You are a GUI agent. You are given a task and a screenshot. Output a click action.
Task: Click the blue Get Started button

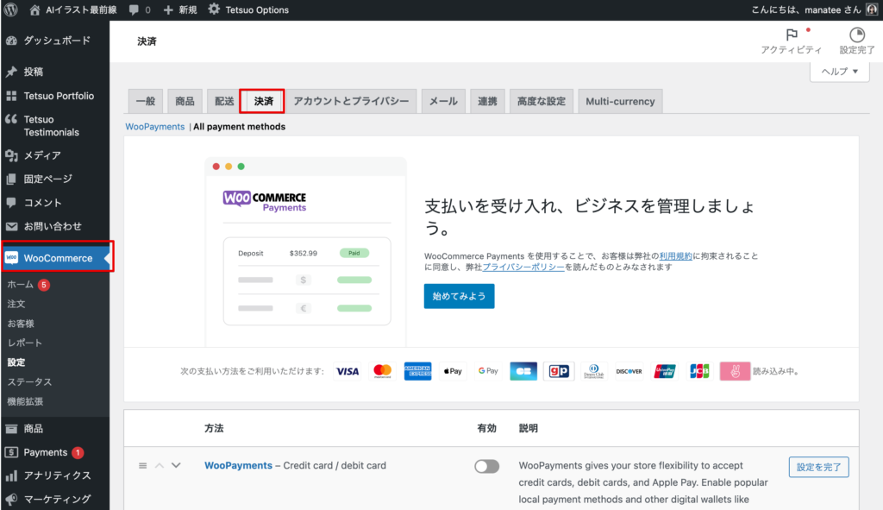coord(459,296)
